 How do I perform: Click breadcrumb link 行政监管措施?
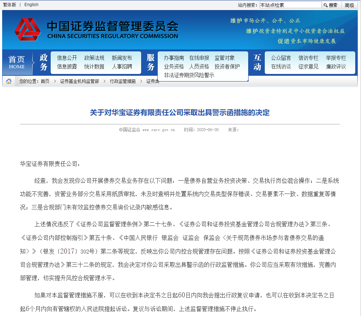point(123,81)
